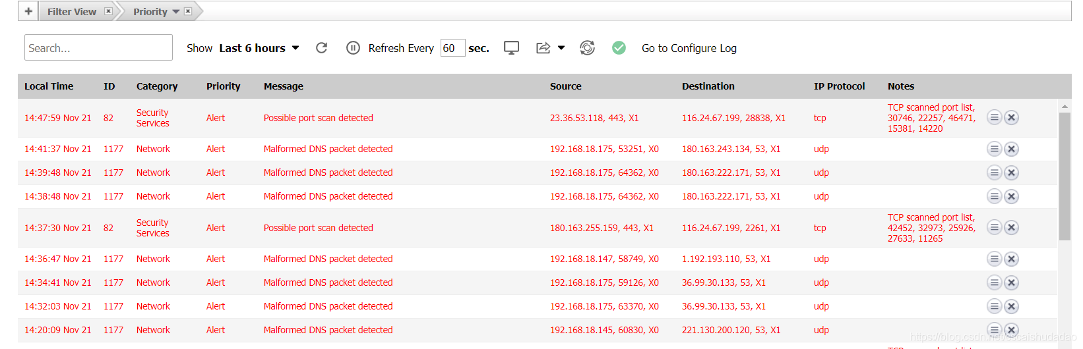The image size is (1083, 349).
Task: Sort by ID column header
Action: tap(109, 86)
